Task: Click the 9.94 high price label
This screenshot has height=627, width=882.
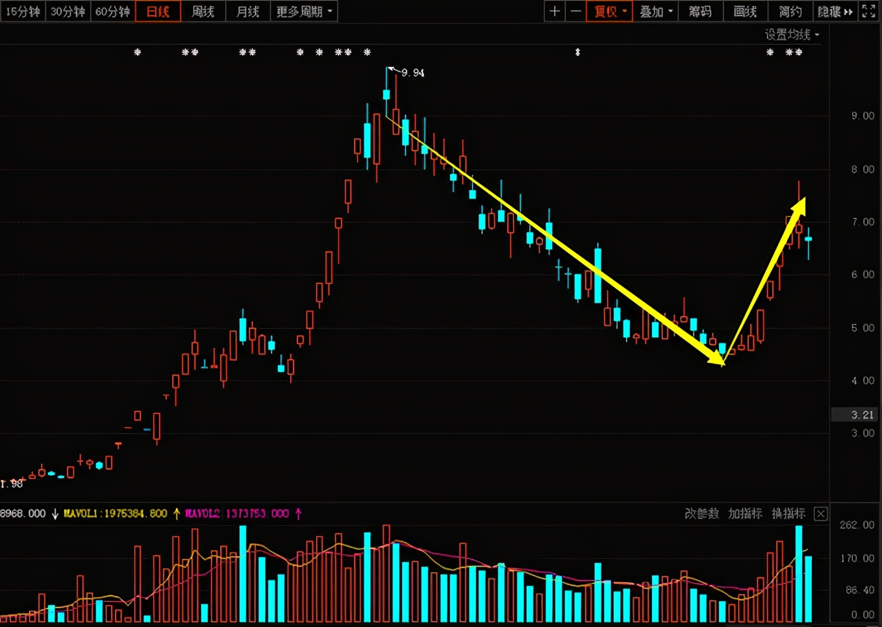Action: click(x=412, y=73)
